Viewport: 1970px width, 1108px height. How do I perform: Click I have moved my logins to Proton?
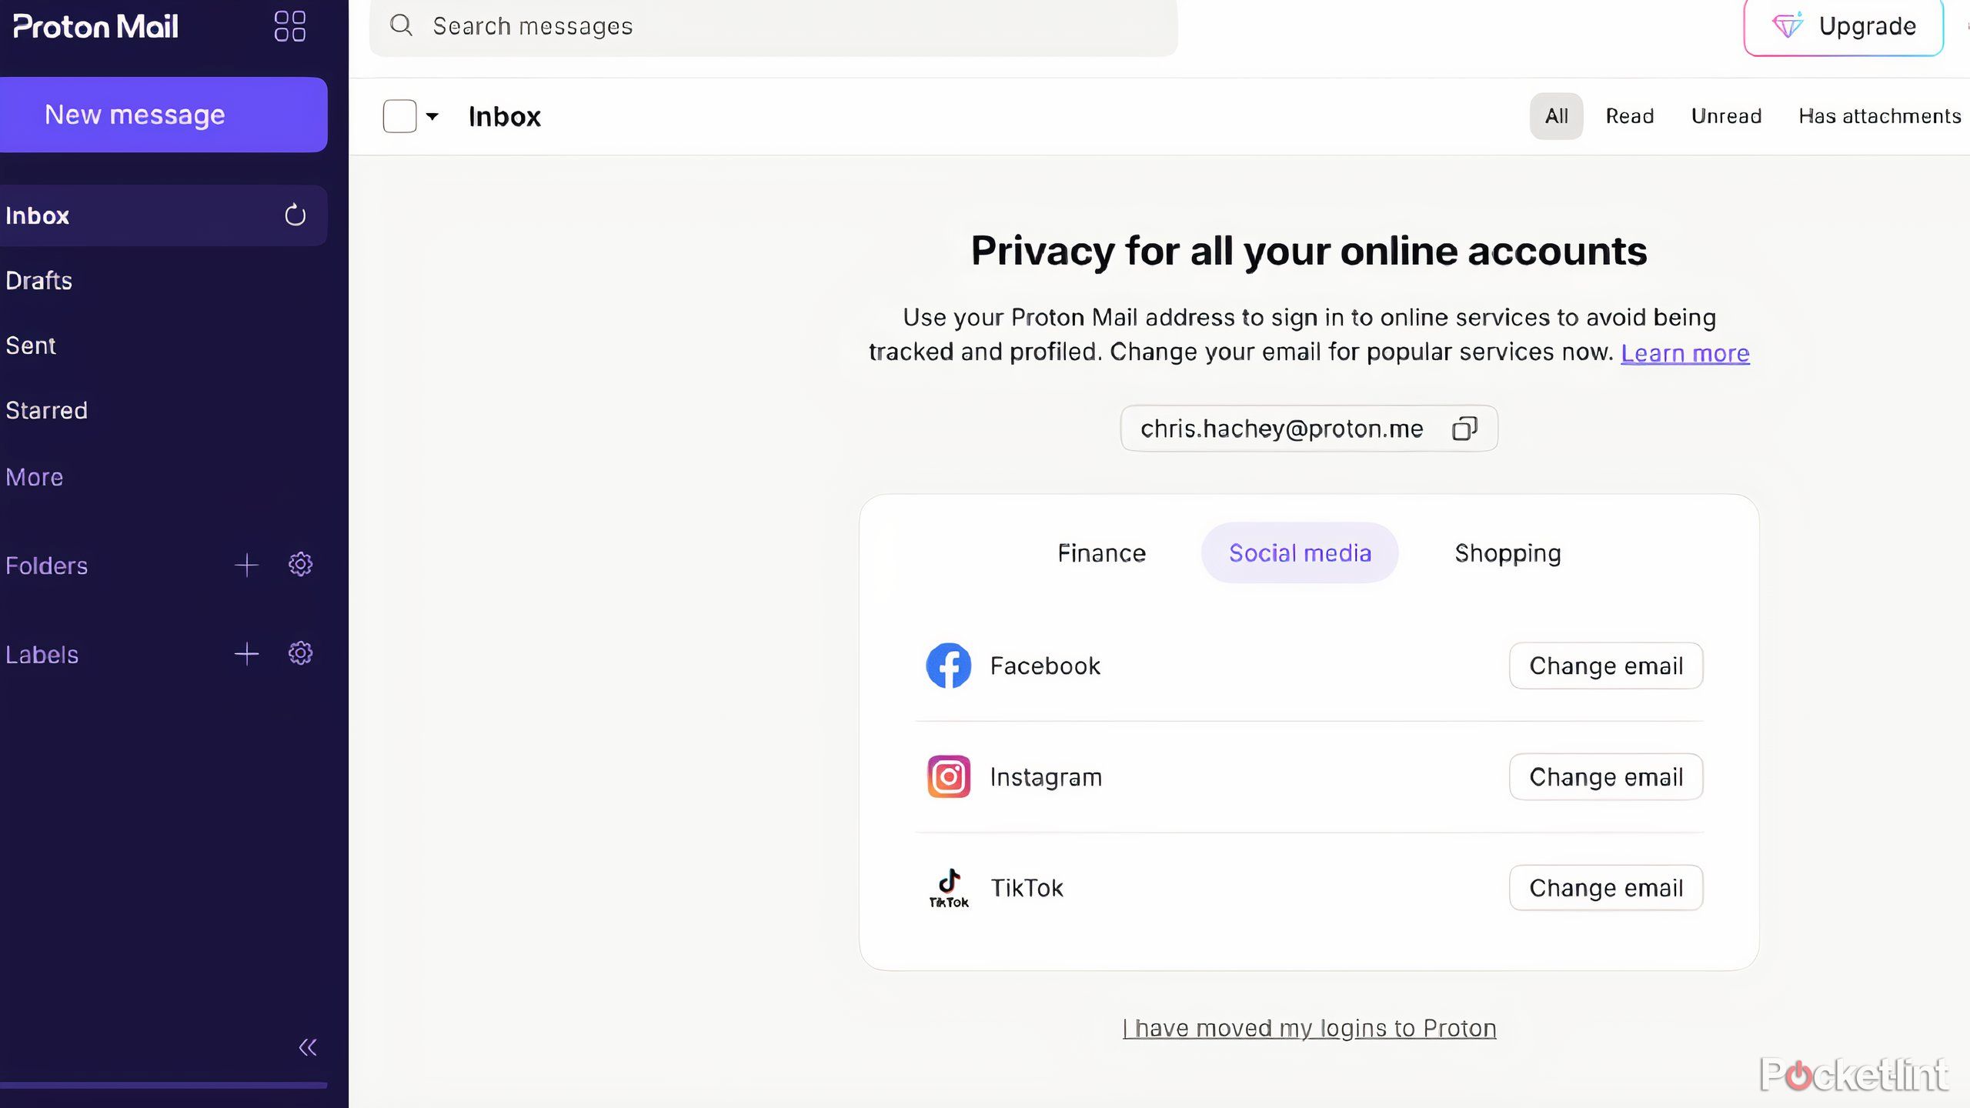[1308, 1027]
